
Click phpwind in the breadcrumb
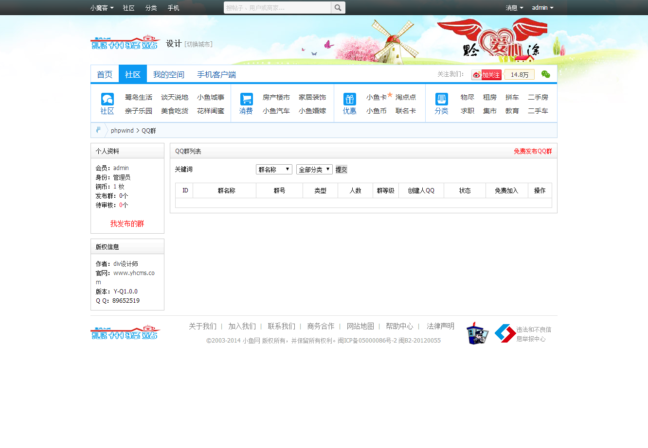point(122,130)
